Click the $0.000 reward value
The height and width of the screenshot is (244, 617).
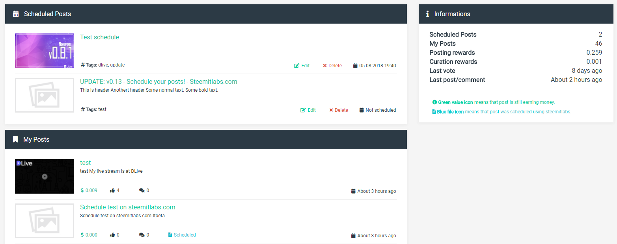pyautogui.click(x=91, y=235)
